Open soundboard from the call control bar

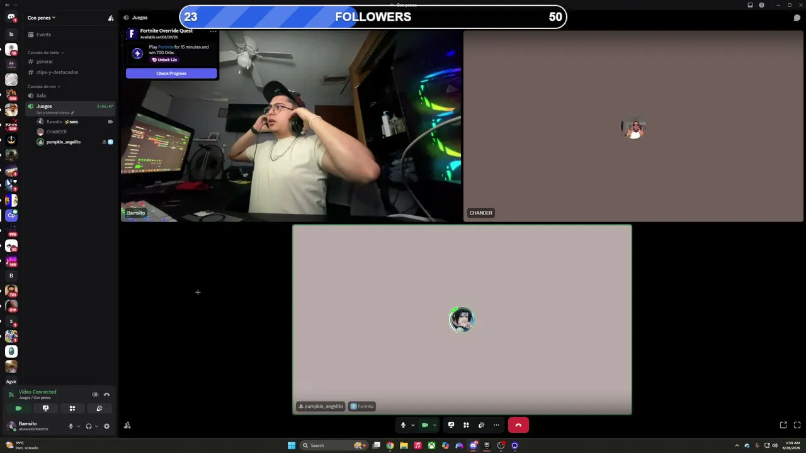481,425
